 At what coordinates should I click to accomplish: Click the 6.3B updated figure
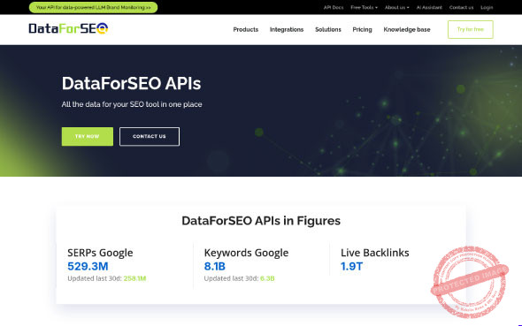[267, 278]
